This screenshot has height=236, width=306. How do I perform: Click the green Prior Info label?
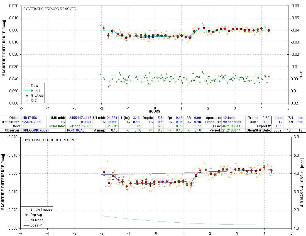(57, 126)
